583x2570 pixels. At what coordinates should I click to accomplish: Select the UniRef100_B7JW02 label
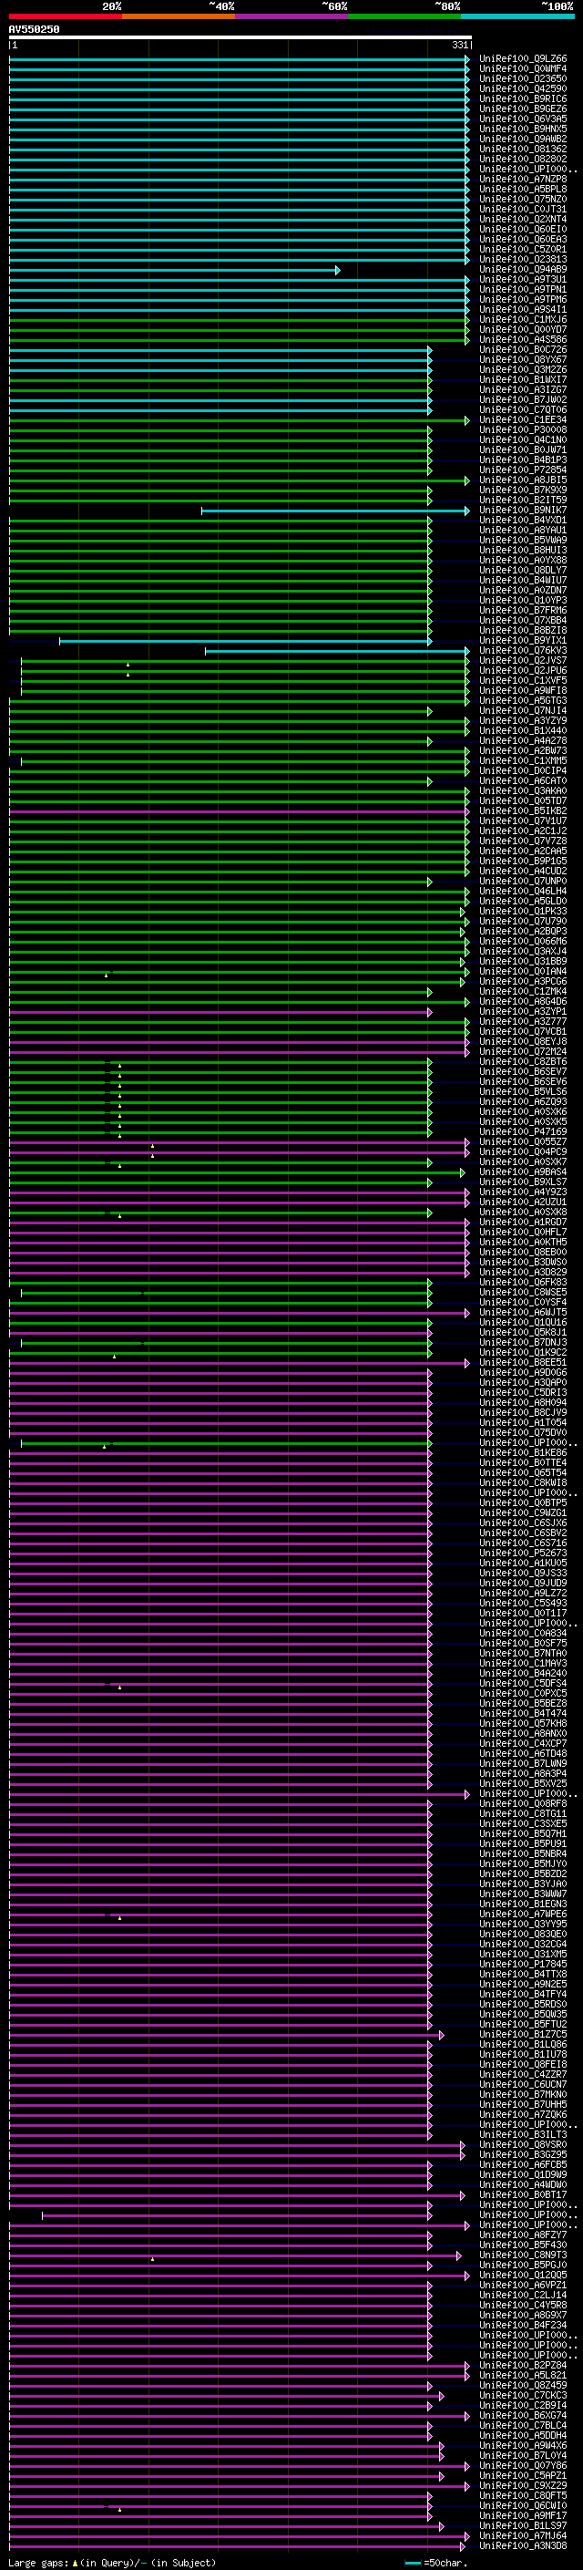click(x=523, y=399)
